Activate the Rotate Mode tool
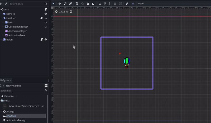Viewport: 211px width, 123px height. [x=65, y=4]
